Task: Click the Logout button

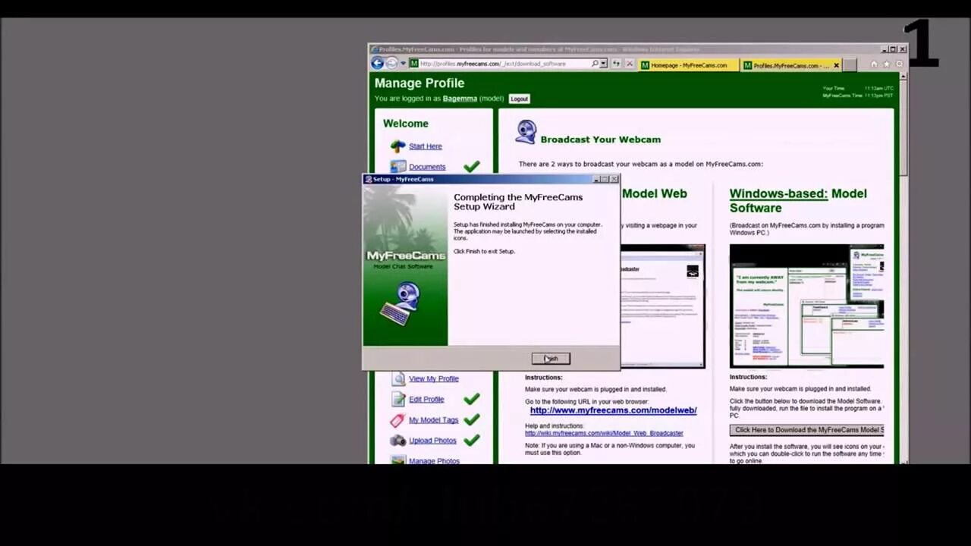Action: pyautogui.click(x=519, y=99)
